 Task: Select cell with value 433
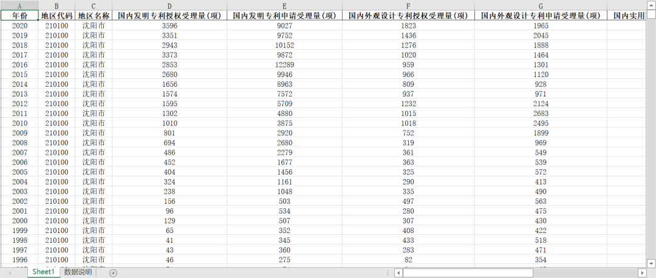408,240
